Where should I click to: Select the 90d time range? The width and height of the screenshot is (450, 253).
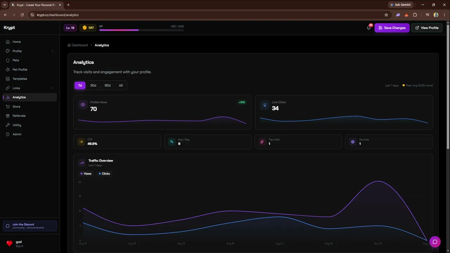pyautogui.click(x=108, y=85)
